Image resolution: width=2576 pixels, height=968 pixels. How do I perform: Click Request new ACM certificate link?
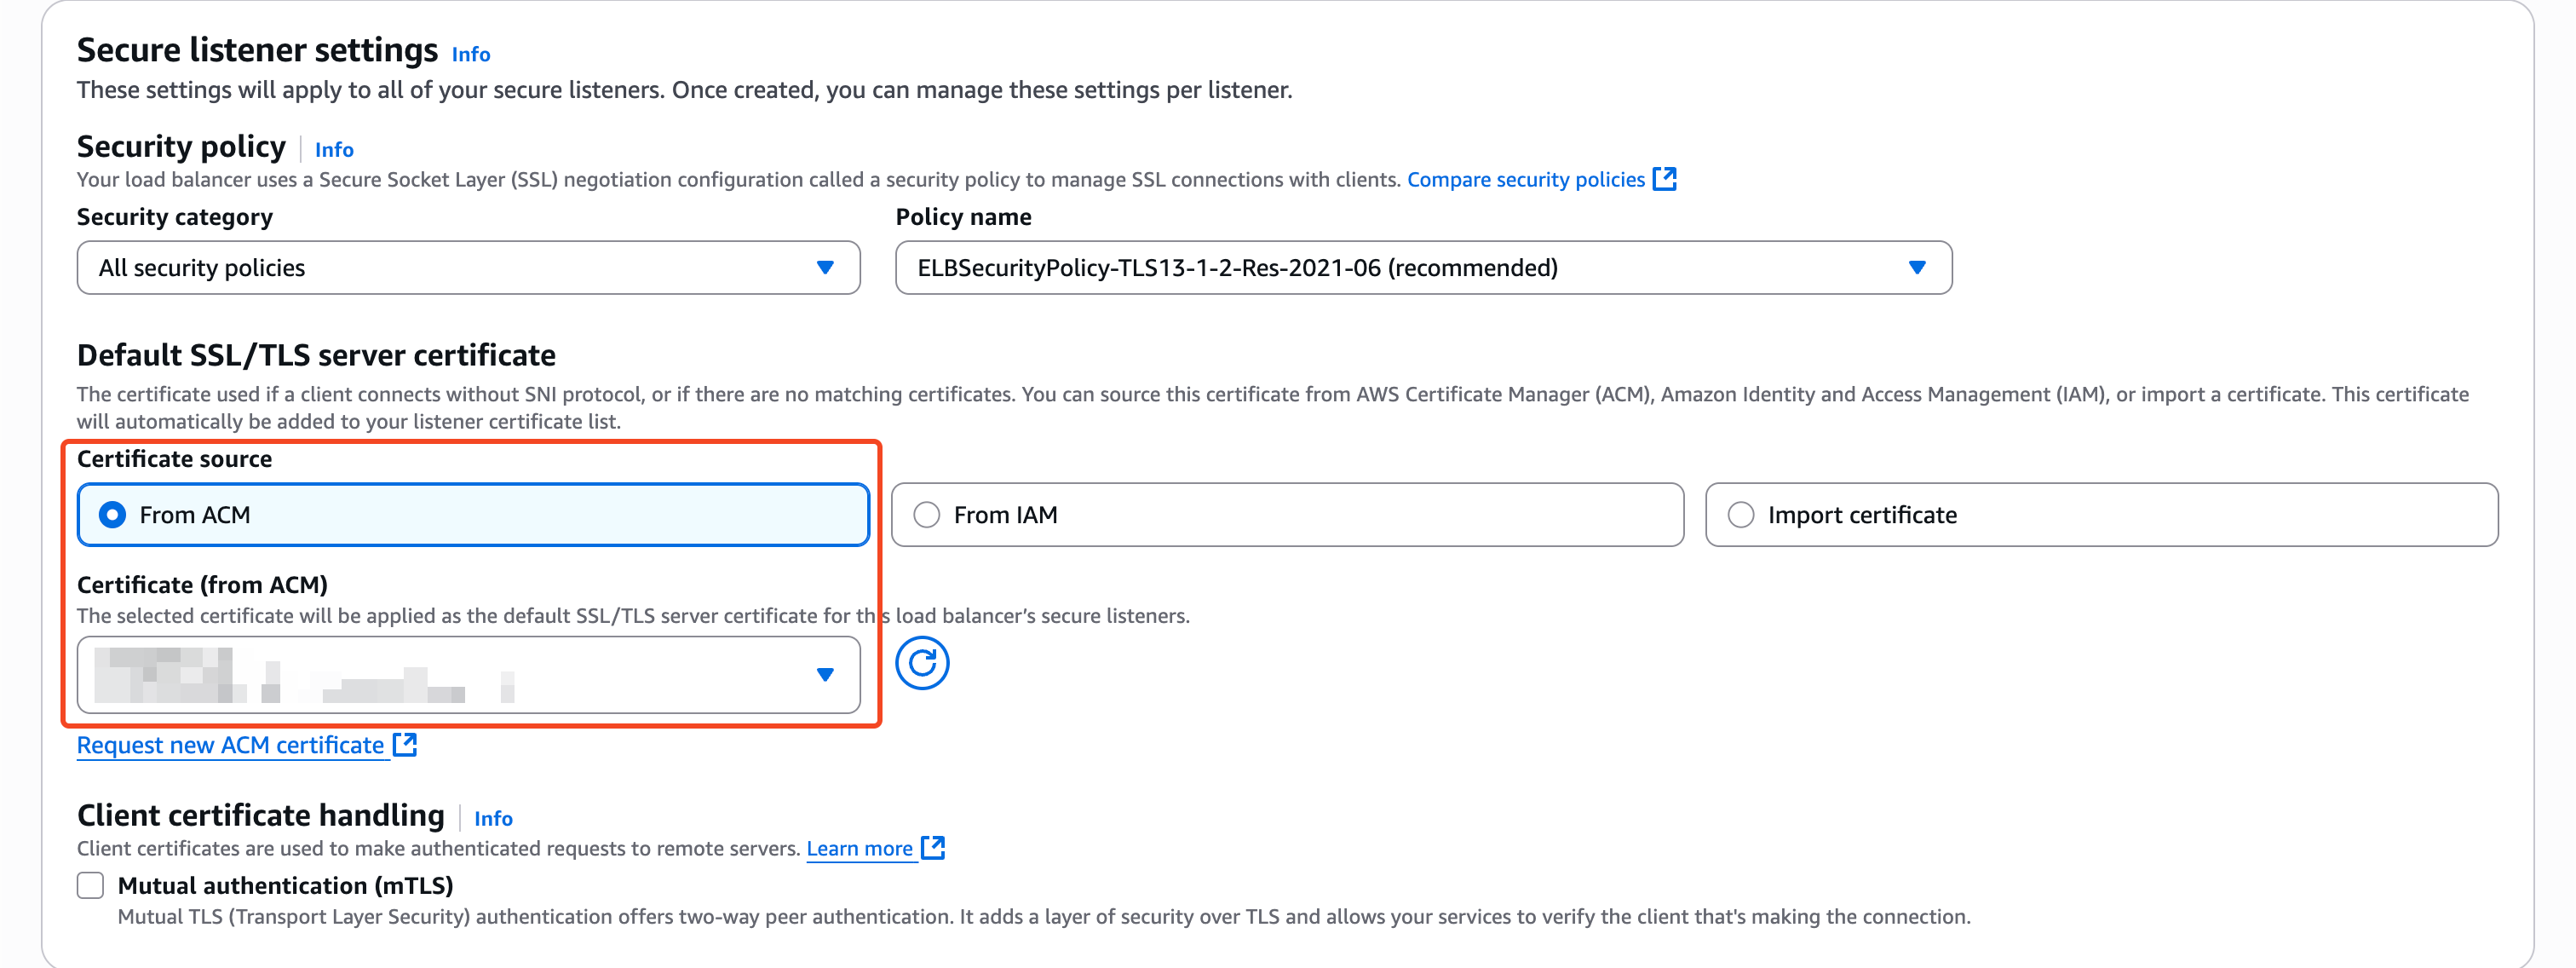(x=230, y=745)
